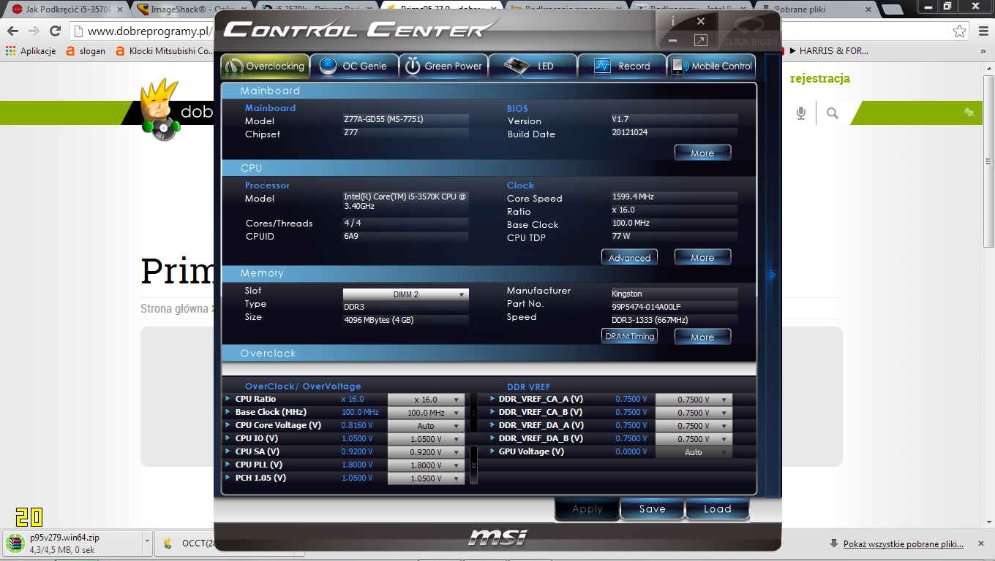The height and width of the screenshot is (561, 995).
Task: Click More in the Mainboard section
Action: (702, 153)
